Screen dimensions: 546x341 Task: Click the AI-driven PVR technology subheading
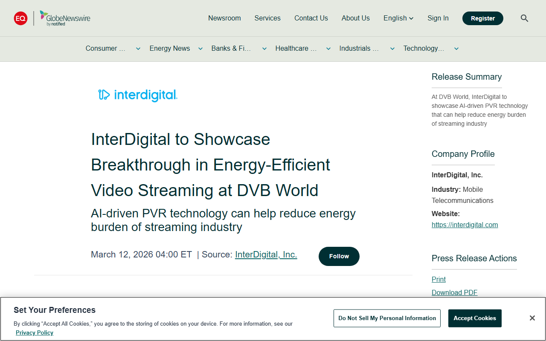pos(223,220)
